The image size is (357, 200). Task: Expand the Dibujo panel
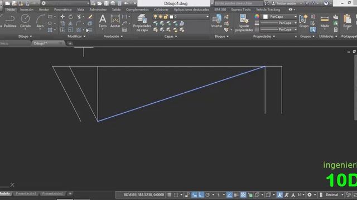click(25, 36)
